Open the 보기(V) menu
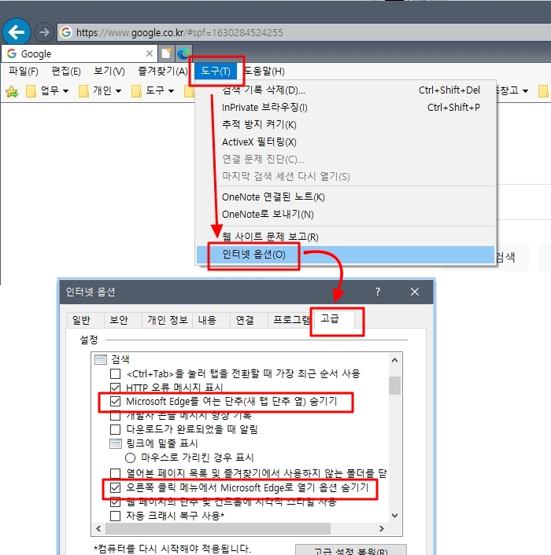 pyautogui.click(x=109, y=72)
